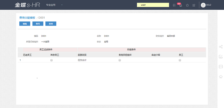Click the 费用承担组织 column header
Image resolution: width=224 pixels, height=108 pixels.
pyautogui.click(x=134, y=55)
